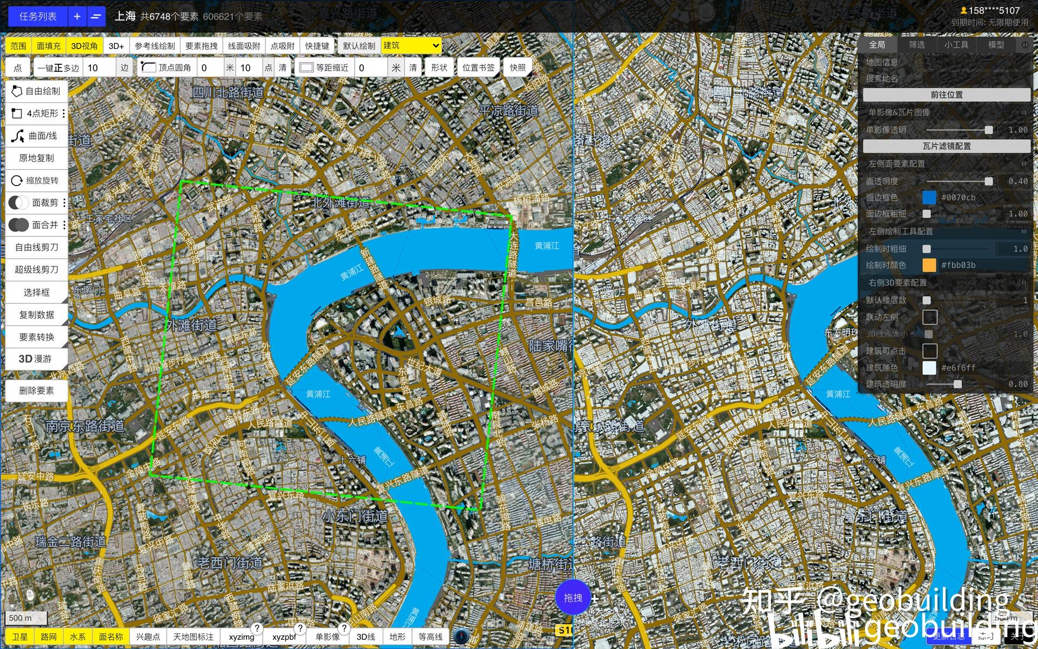
Task: Switch to the 筛选 tab
Action: pyautogui.click(x=917, y=45)
